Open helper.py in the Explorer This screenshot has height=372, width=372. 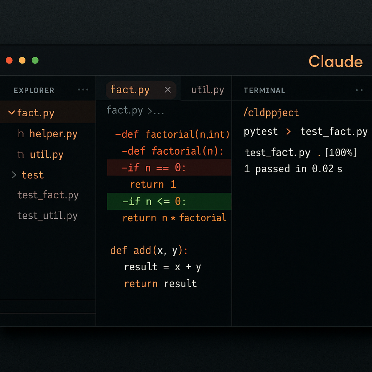tap(53, 134)
